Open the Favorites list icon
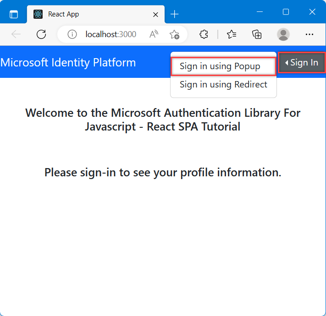Viewport: 326px width, 316px height. point(232,34)
